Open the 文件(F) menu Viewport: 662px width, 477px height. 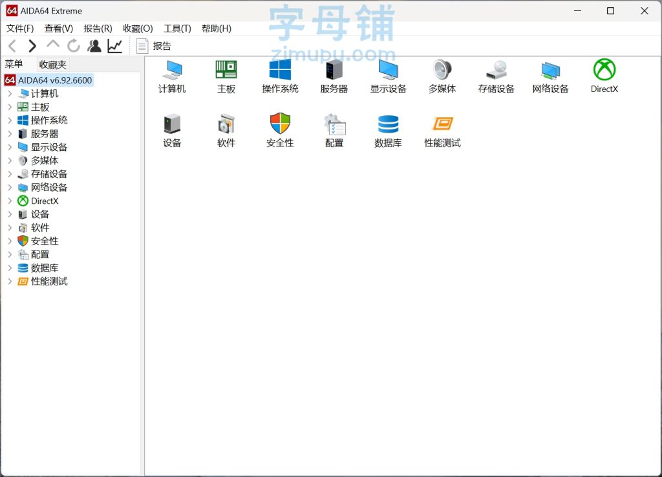[19, 28]
